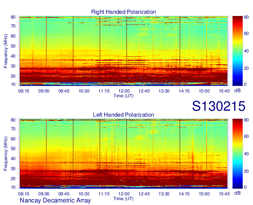
Task: Click the 09:00 time tick of Left Handed plot
Action: 44,194
